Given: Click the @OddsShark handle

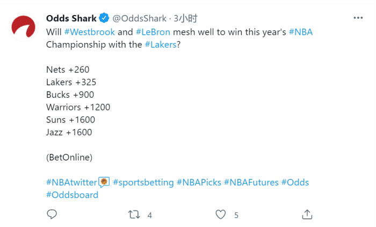Looking at the screenshot, I should pyautogui.click(x=136, y=19).
